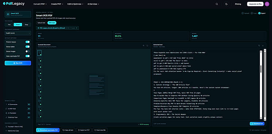Screen dimensions: 272x134
Task: Click the PdfLegacy logo
Action: pyautogui.click(x=14, y=4)
